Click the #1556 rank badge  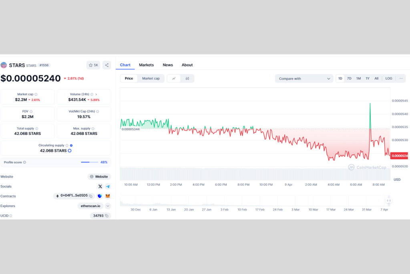point(44,65)
